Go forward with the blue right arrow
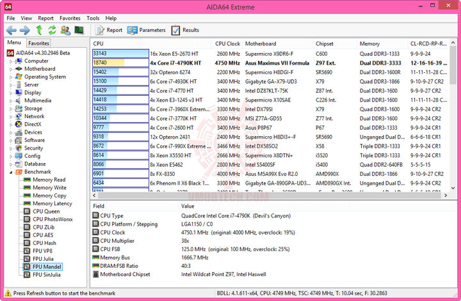Image resolution: width=461 pixels, height=301 pixels. click(25, 30)
